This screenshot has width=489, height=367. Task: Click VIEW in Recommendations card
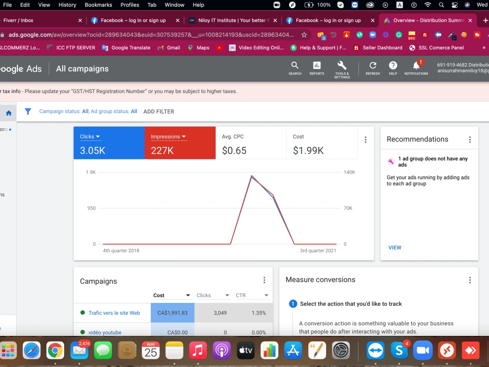click(x=395, y=248)
